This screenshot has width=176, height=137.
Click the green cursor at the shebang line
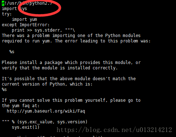click(3, 3)
